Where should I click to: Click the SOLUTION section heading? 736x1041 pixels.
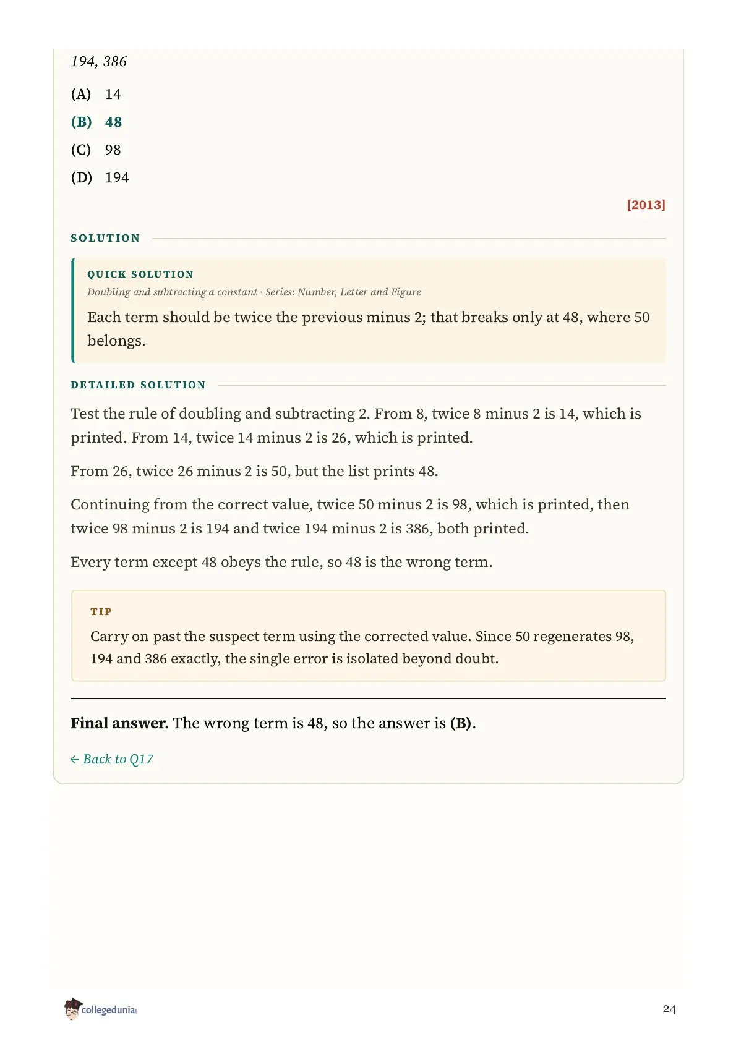pos(105,238)
